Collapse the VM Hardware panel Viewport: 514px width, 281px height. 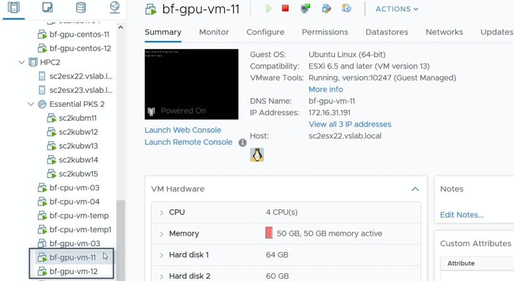pos(415,189)
